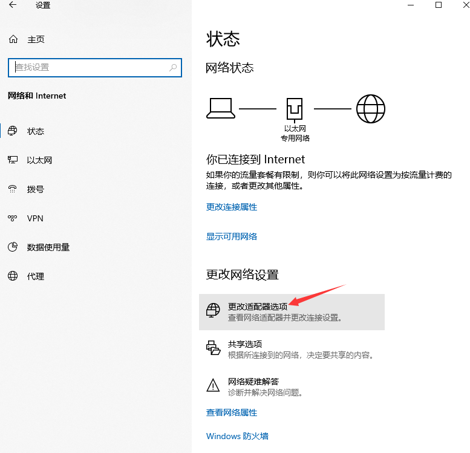Open the 更改连接属性 link
Viewport: 470px width, 453px height.
tap(232, 207)
